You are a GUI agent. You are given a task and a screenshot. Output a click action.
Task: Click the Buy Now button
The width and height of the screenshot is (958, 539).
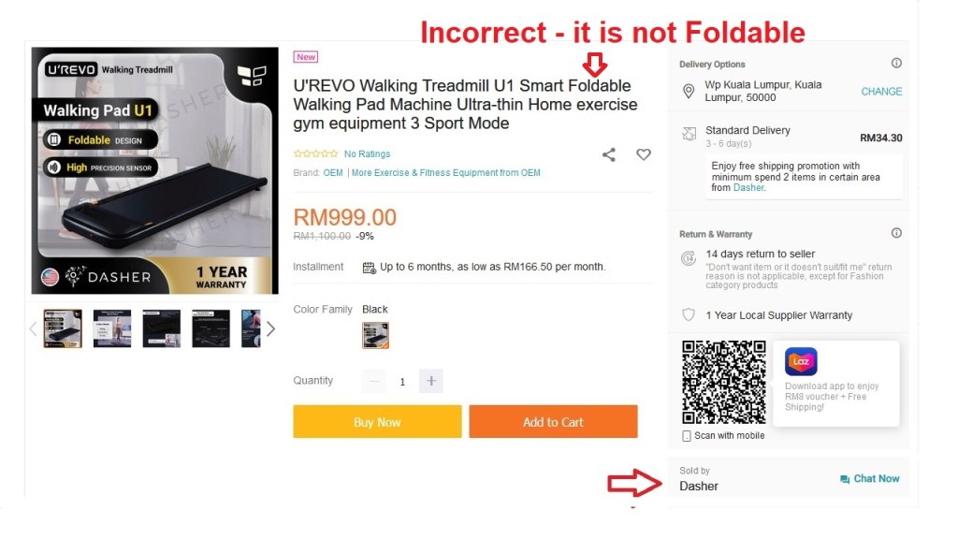(x=377, y=422)
